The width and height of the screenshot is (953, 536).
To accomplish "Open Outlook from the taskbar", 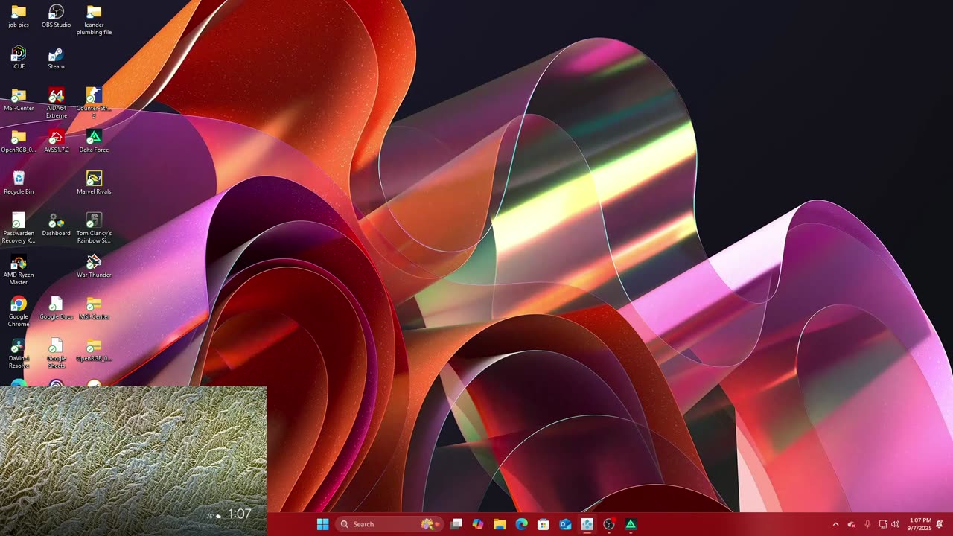I will pos(565,524).
